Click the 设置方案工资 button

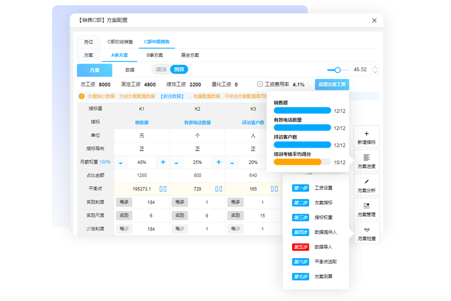[332, 85]
